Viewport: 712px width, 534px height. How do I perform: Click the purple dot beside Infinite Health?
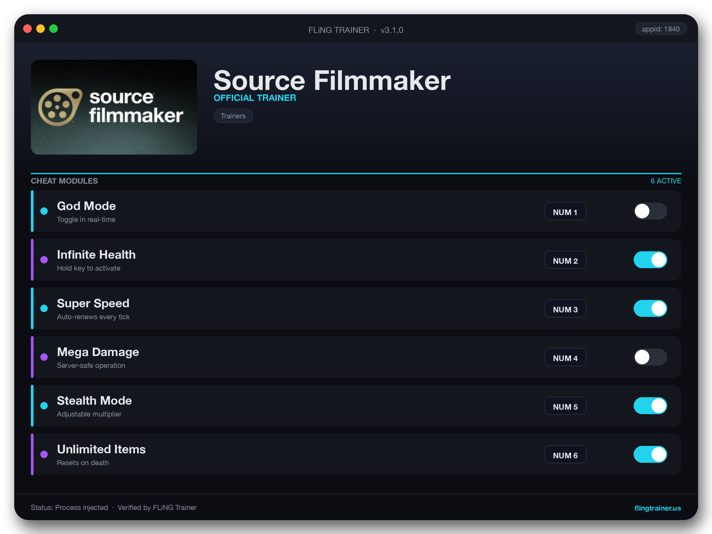tap(44, 260)
